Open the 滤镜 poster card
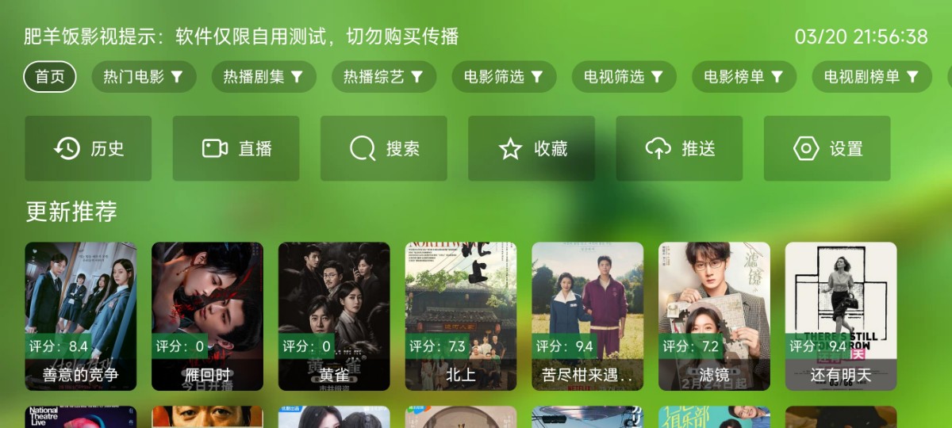952x428 pixels. point(714,316)
